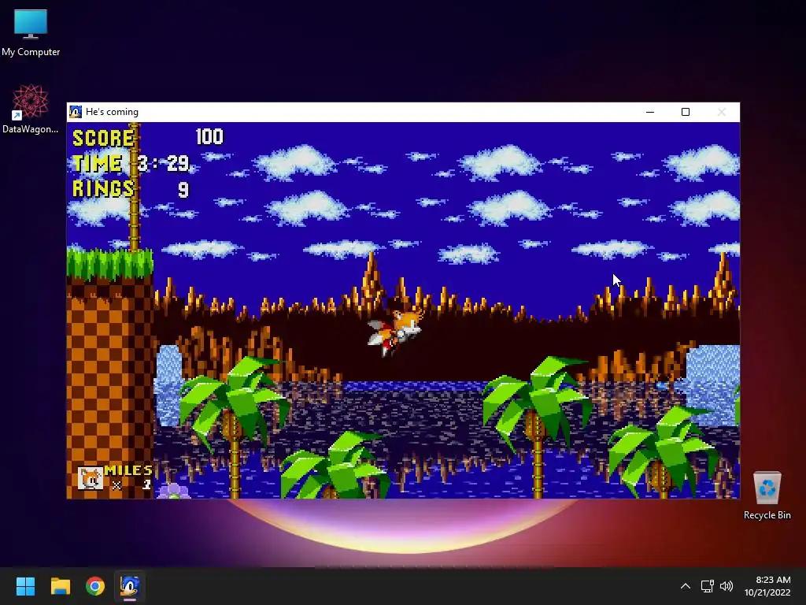
Task: Click the SCORE label in the game HUD
Action: (x=103, y=138)
